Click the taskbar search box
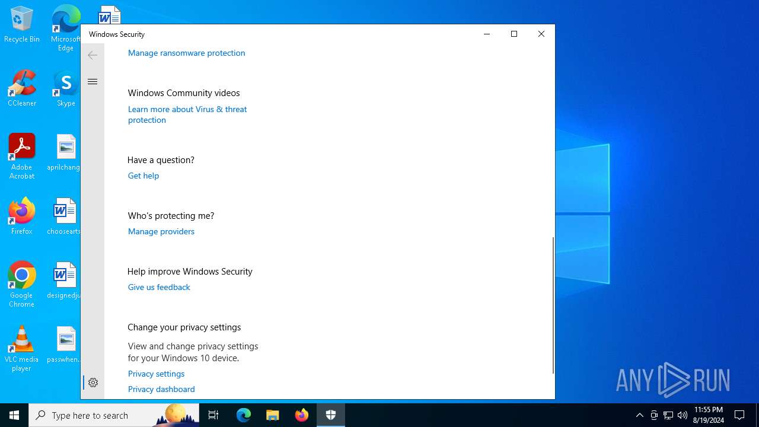The width and height of the screenshot is (759, 427). pyautogui.click(x=114, y=415)
